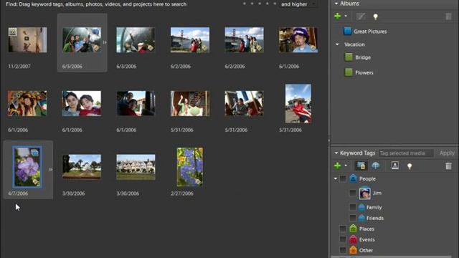Open the 'and higher' rating dropdown
The image size is (459, 258).
tap(298, 4)
